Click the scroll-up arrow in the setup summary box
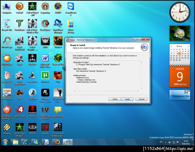This screenshot has height=152, width=195. click(x=141, y=63)
